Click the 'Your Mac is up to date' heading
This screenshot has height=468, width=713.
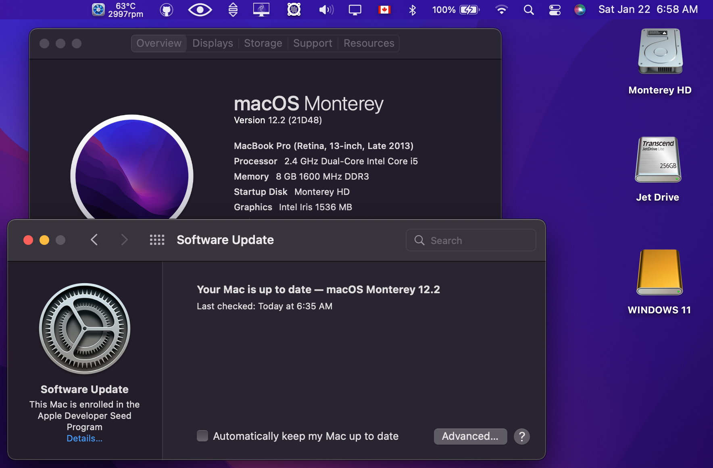pyautogui.click(x=318, y=290)
